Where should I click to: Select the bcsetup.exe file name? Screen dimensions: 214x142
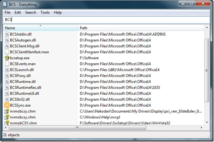coord(19,58)
